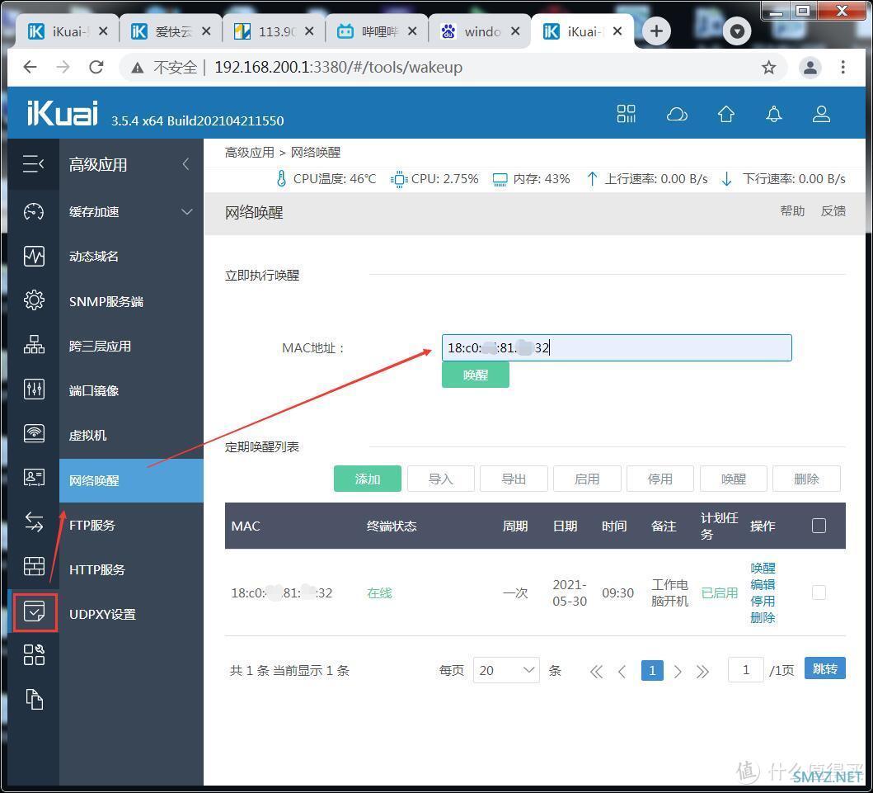Screen dimensions: 873x793
Task: Open advanced applications calendar-check icon
Action: click(35, 612)
